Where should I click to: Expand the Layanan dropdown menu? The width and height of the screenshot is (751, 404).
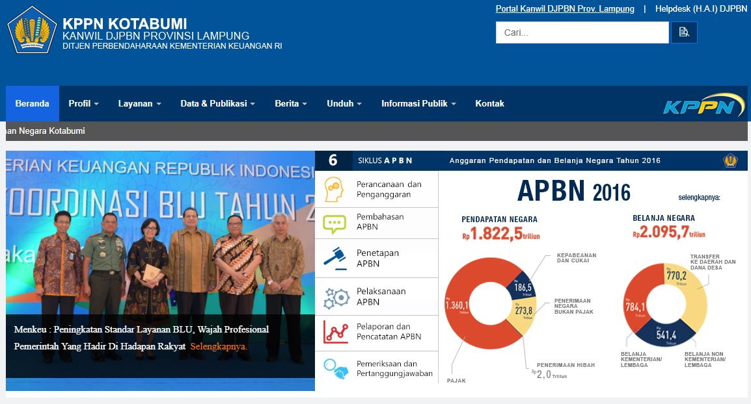click(139, 104)
